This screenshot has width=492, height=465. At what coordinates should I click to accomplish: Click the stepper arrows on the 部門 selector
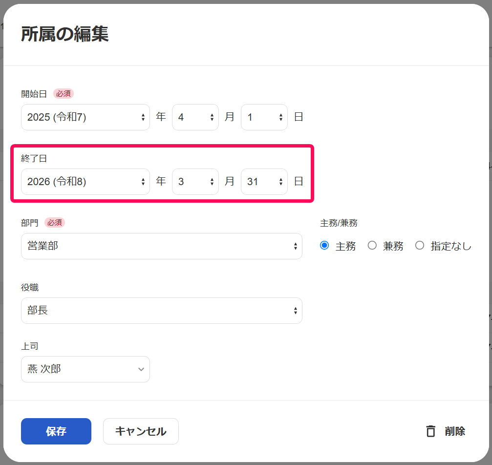295,246
